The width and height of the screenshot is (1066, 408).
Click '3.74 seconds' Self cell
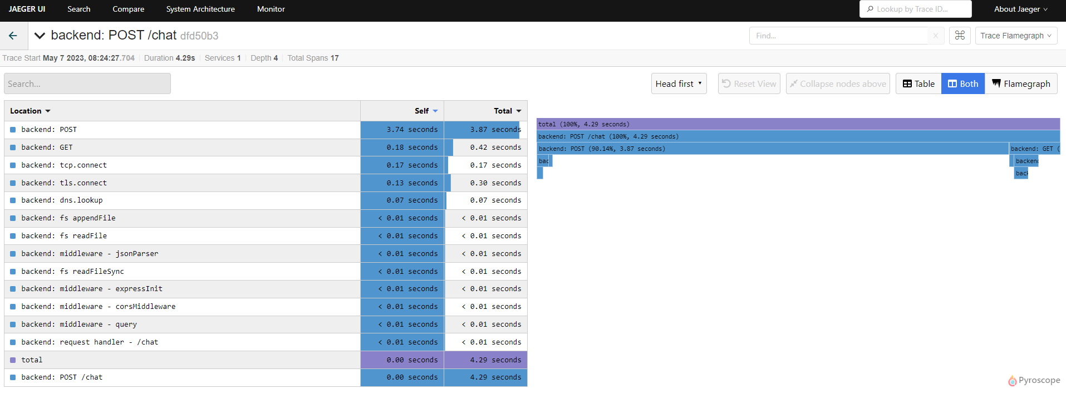click(x=402, y=130)
